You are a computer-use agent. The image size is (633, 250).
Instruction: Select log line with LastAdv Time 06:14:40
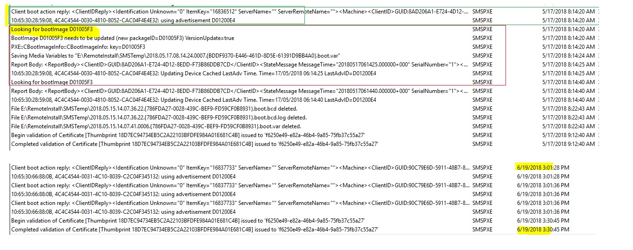pos(193,100)
